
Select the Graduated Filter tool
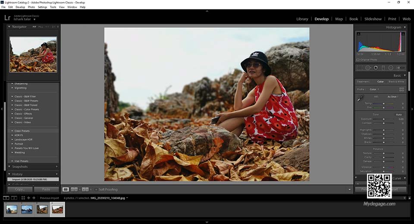(383, 68)
